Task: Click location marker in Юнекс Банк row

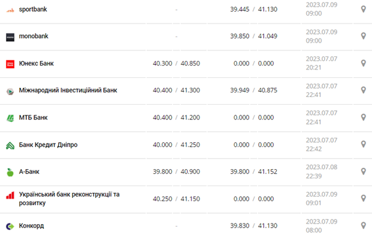Action: 363,64
